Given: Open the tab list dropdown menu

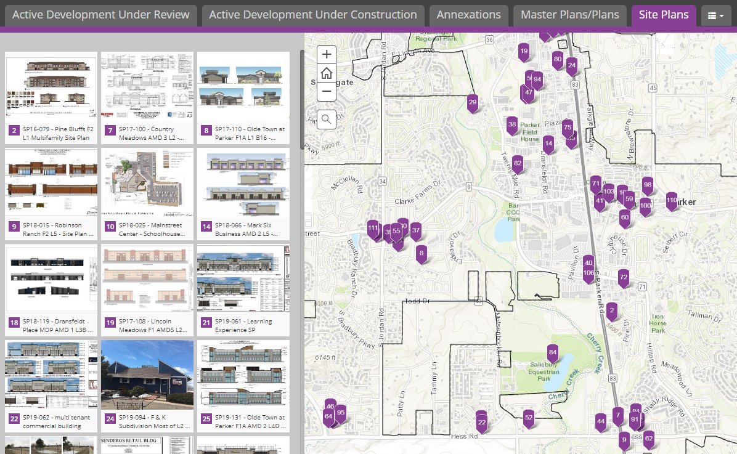Looking at the screenshot, I should point(715,15).
